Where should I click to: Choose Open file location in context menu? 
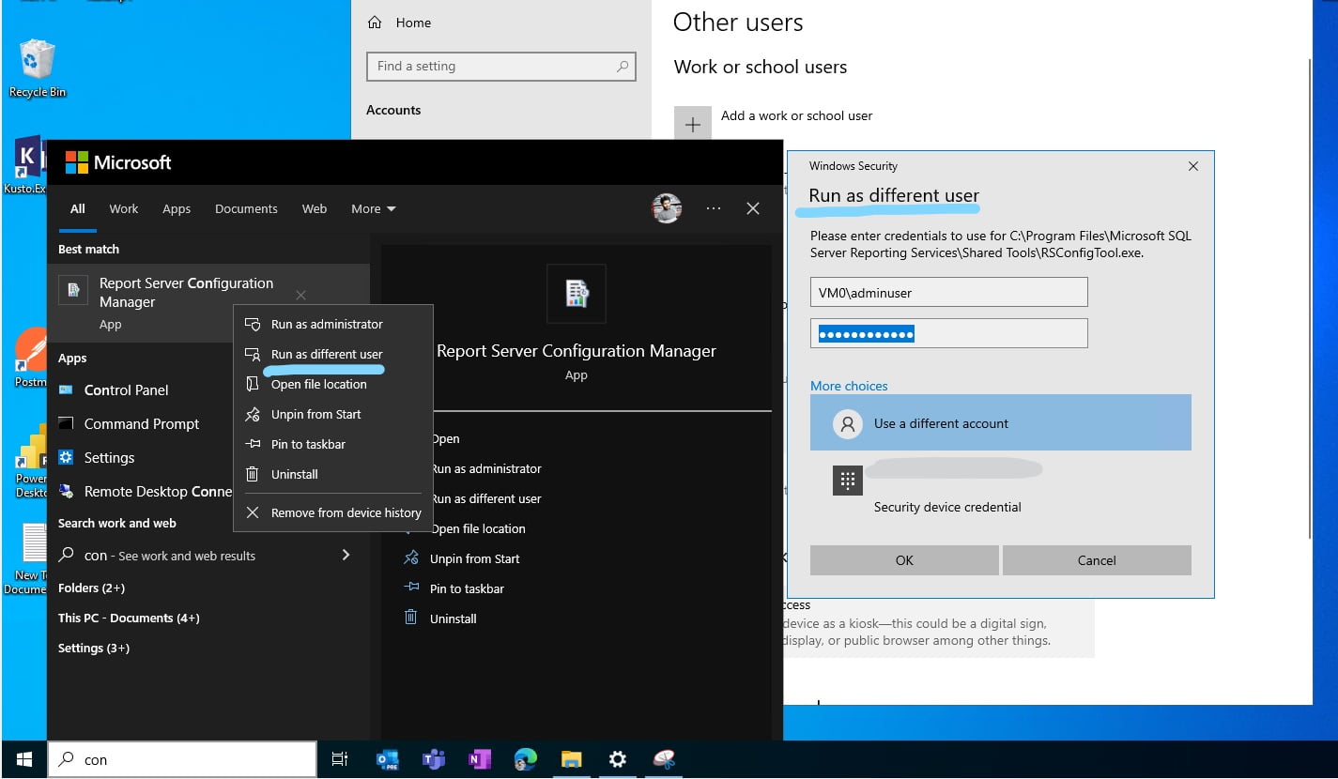[x=333, y=384]
